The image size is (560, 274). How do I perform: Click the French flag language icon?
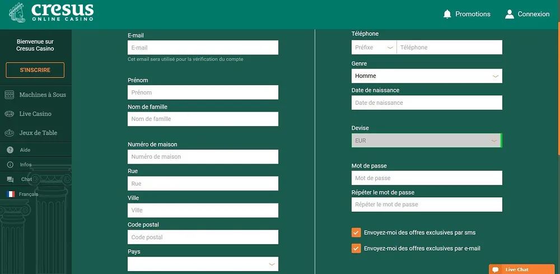pyautogui.click(x=11, y=194)
